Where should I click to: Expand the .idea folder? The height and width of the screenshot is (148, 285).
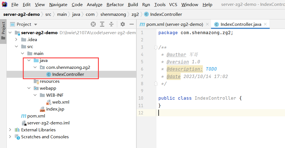[x=16, y=39]
